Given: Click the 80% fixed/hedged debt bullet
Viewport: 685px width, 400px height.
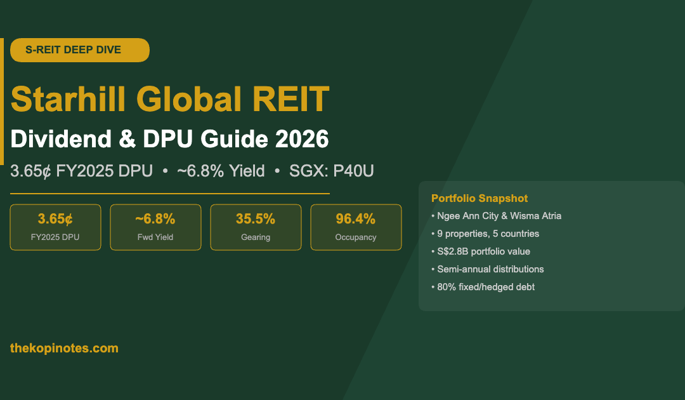Looking at the screenshot, I should click(483, 287).
